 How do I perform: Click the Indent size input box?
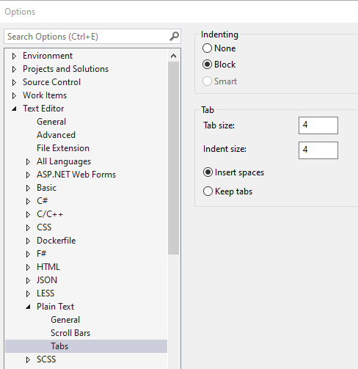click(318, 150)
